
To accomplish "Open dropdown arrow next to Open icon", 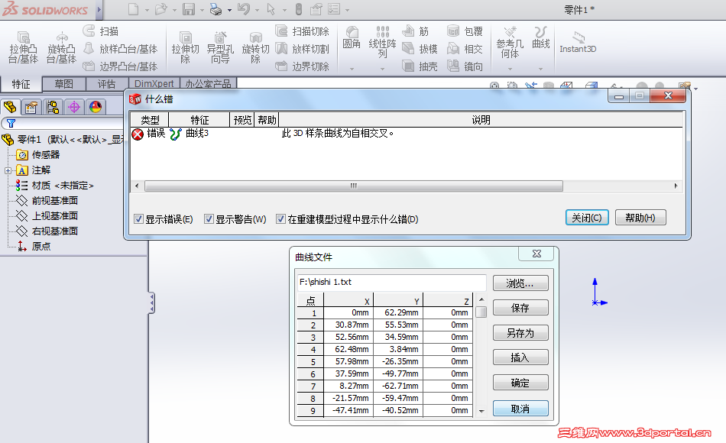I will pos(174,10).
